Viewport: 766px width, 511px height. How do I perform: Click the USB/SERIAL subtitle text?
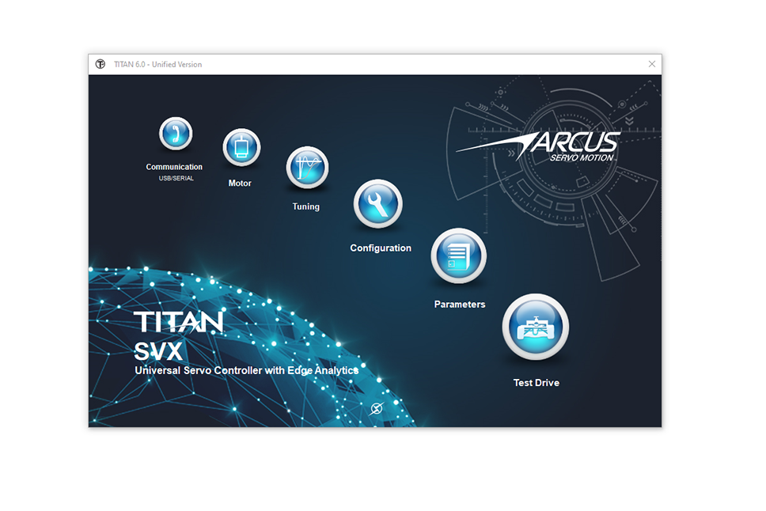pyautogui.click(x=176, y=178)
